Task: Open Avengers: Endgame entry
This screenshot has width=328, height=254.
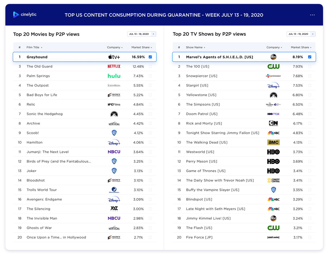Action: (x=44, y=199)
